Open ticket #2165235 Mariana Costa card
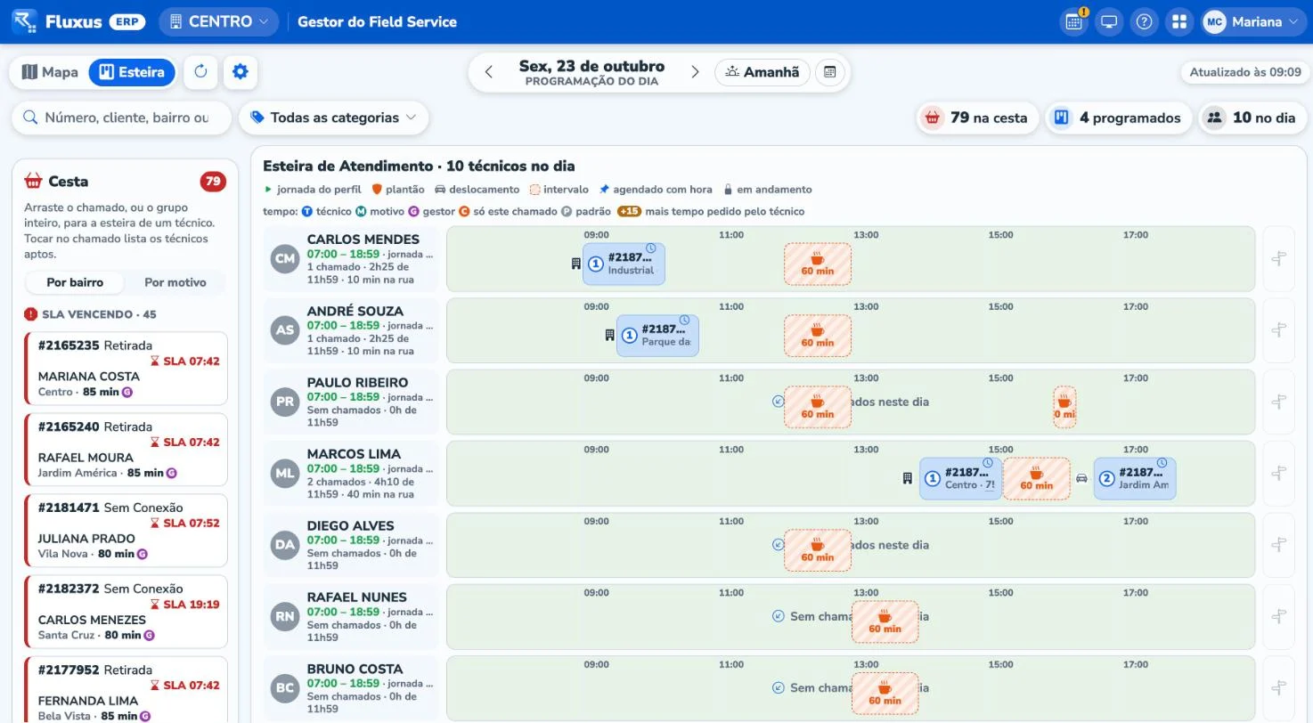 point(126,369)
